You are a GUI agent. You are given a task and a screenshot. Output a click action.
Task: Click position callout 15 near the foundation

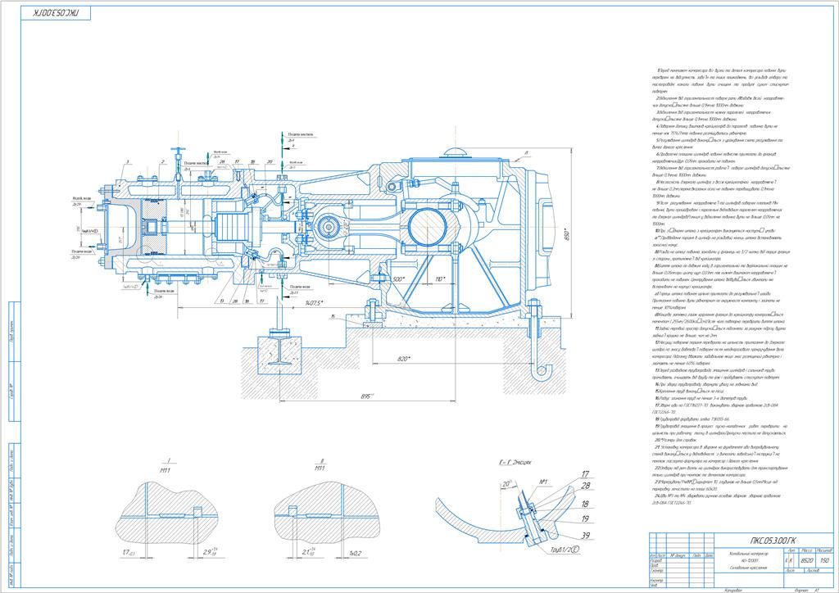333,316
